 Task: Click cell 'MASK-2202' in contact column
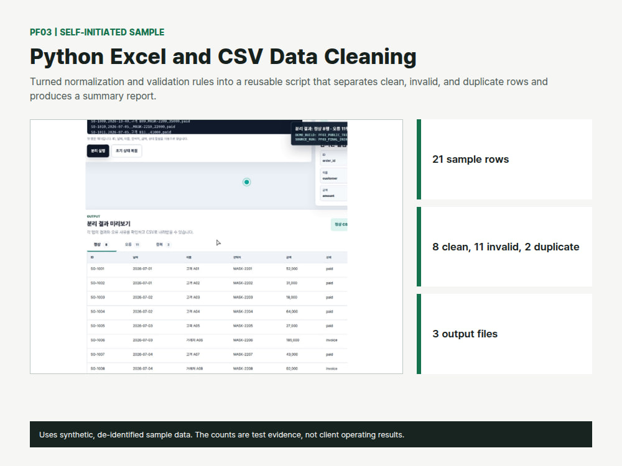point(243,283)
